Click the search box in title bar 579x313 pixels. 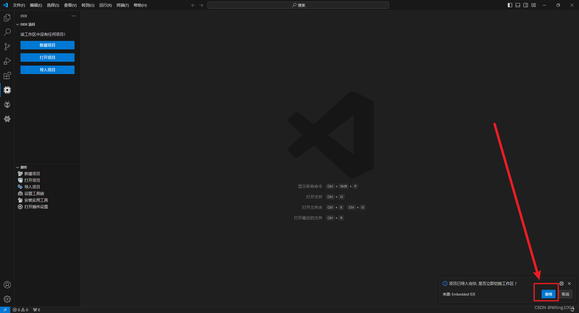pyautogui.click(x=298, y=5)
